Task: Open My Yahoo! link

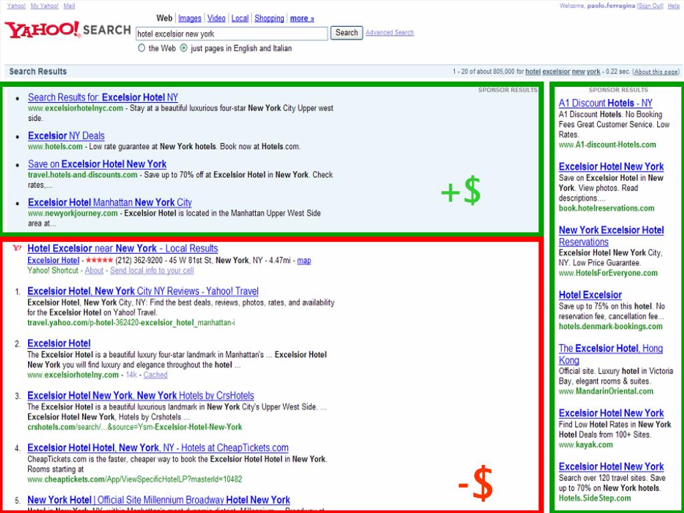Action: click(x=45, y=6)
